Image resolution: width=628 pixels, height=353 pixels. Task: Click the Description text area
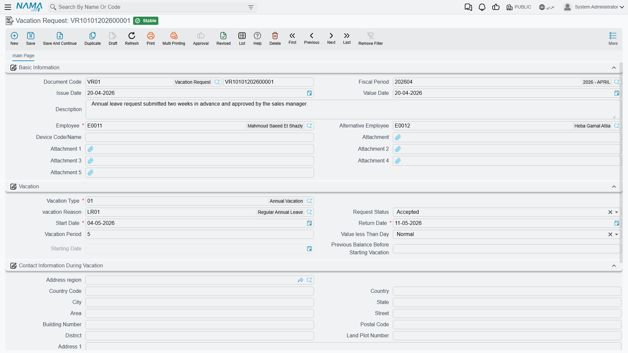point(353,109)
